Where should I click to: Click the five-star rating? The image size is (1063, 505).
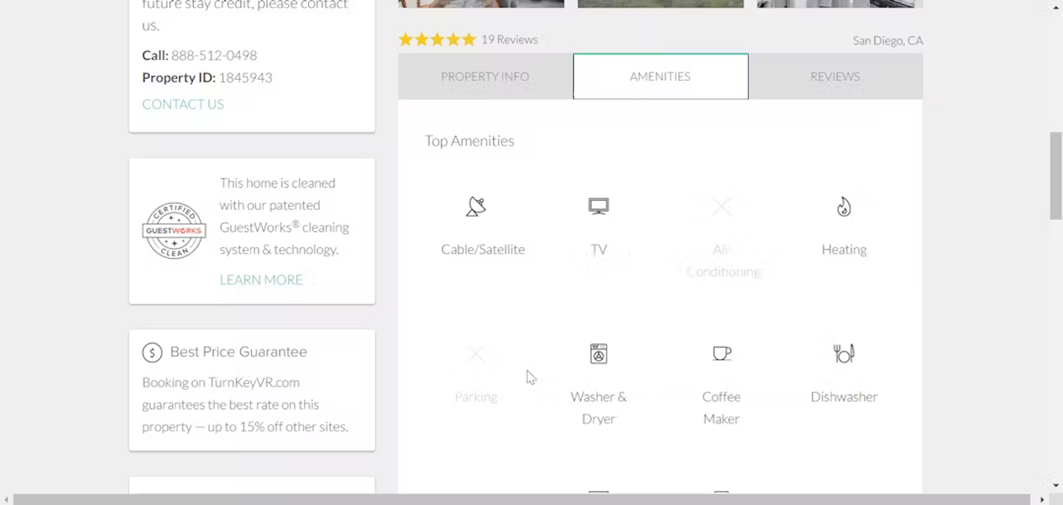click(437, 40)
